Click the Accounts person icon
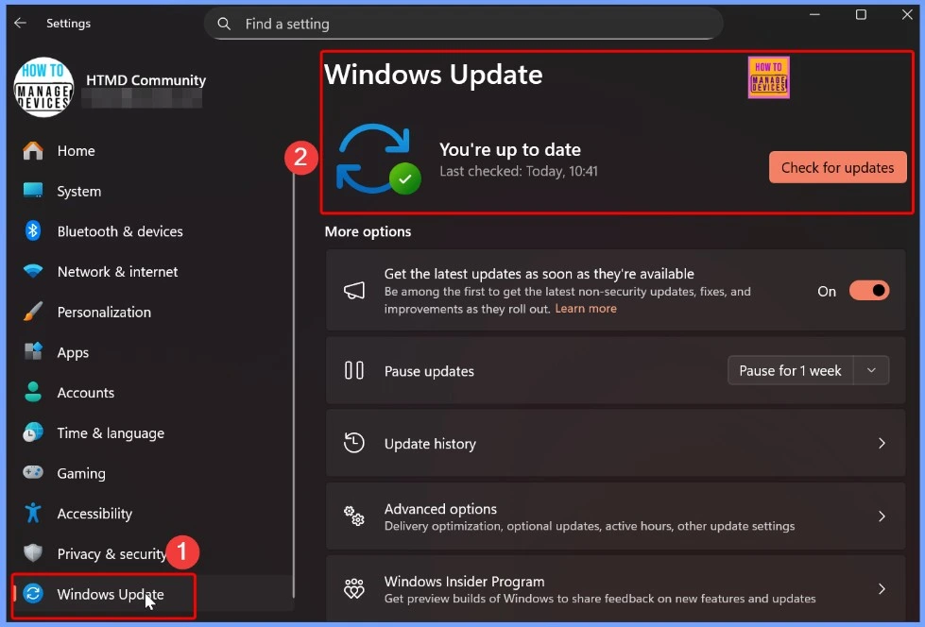Viewport: 925px width, 627px height. tap(34, 392)
